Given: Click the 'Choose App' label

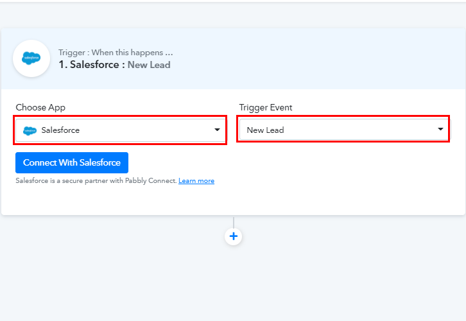Looking at the screenshot, I should pyautogui.click(x=40, y=107).
